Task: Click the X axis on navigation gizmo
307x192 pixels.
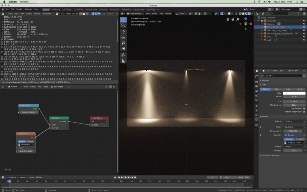Action: click(251, 24)
